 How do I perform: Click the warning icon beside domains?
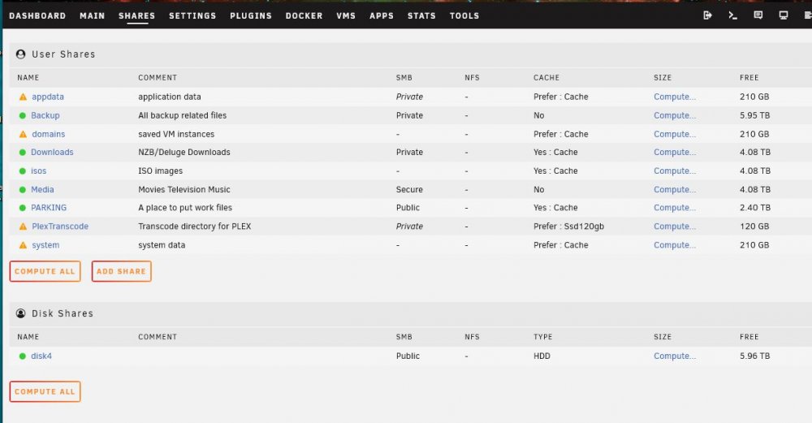pyautogui.click(x=23, y=134)
